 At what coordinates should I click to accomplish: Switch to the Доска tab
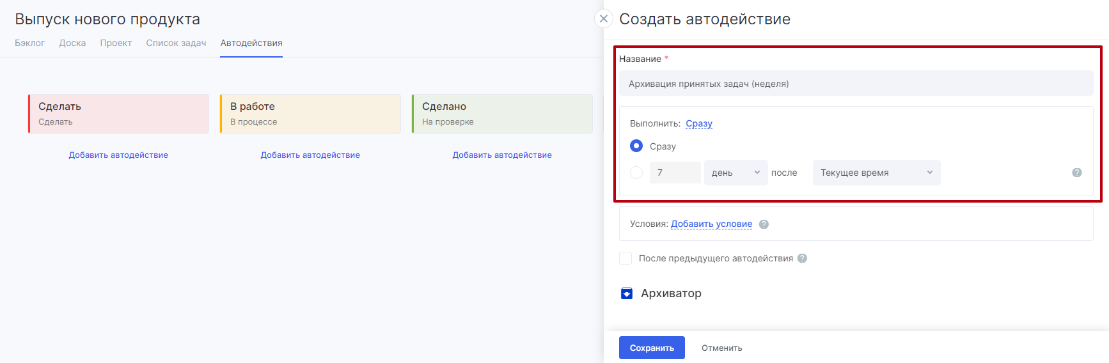coord(72,43)
